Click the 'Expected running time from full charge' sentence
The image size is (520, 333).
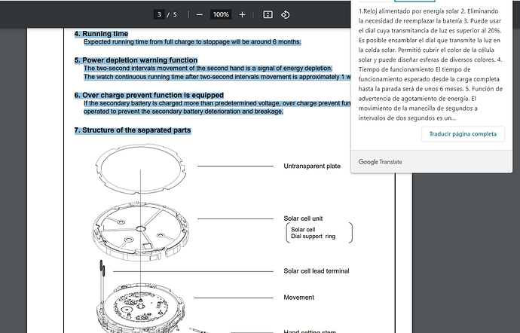click(x=192, y=42)
